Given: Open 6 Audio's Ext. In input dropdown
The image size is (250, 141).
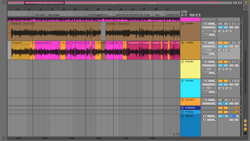Looking at the screenshot, I should coord(209,24).
